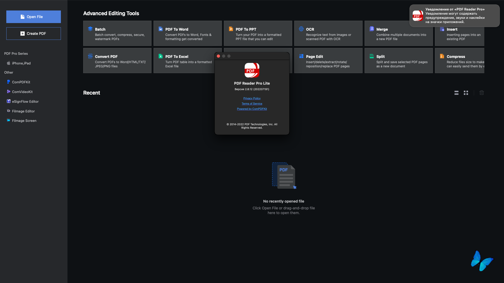
Task: Click the 'Insert' card title
Action: 452,29
